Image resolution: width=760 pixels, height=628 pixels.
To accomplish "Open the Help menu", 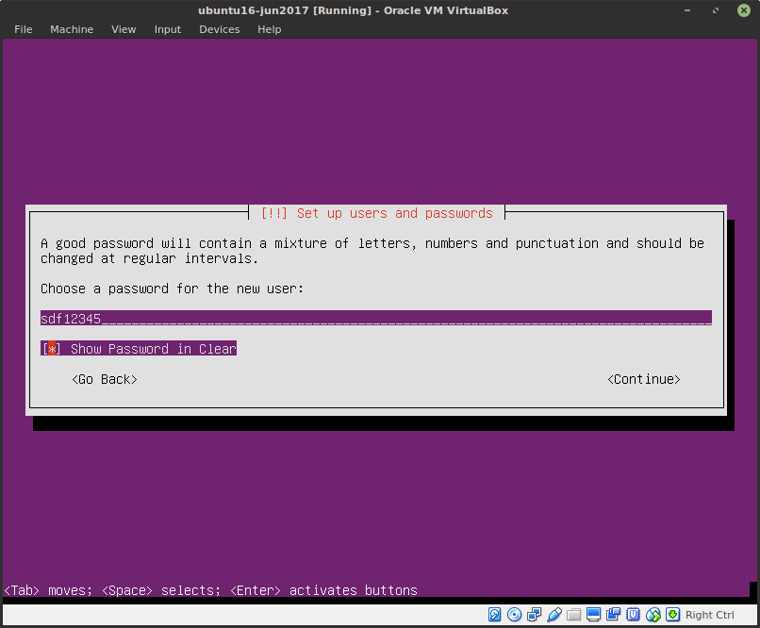I will (x=269, y=29).
